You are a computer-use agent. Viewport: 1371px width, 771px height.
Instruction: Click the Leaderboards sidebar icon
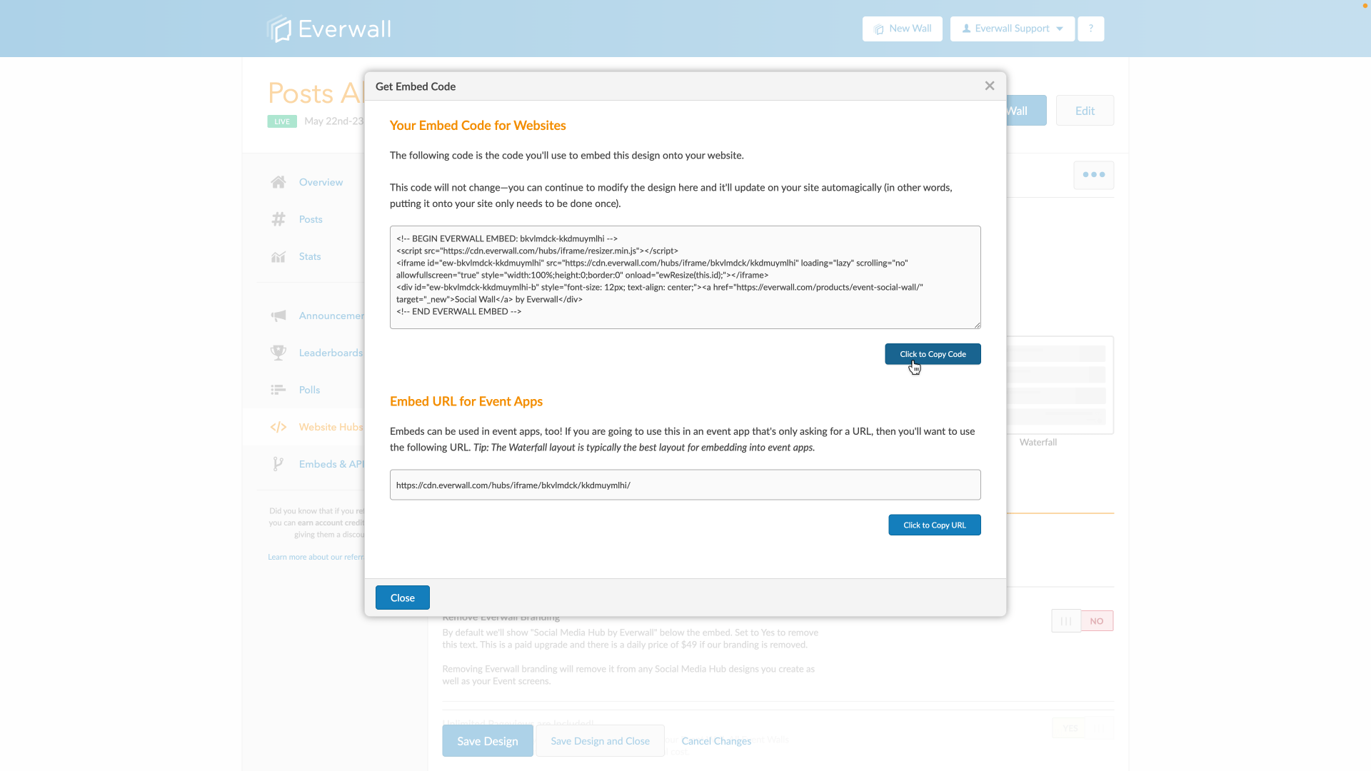pos(278,353)
